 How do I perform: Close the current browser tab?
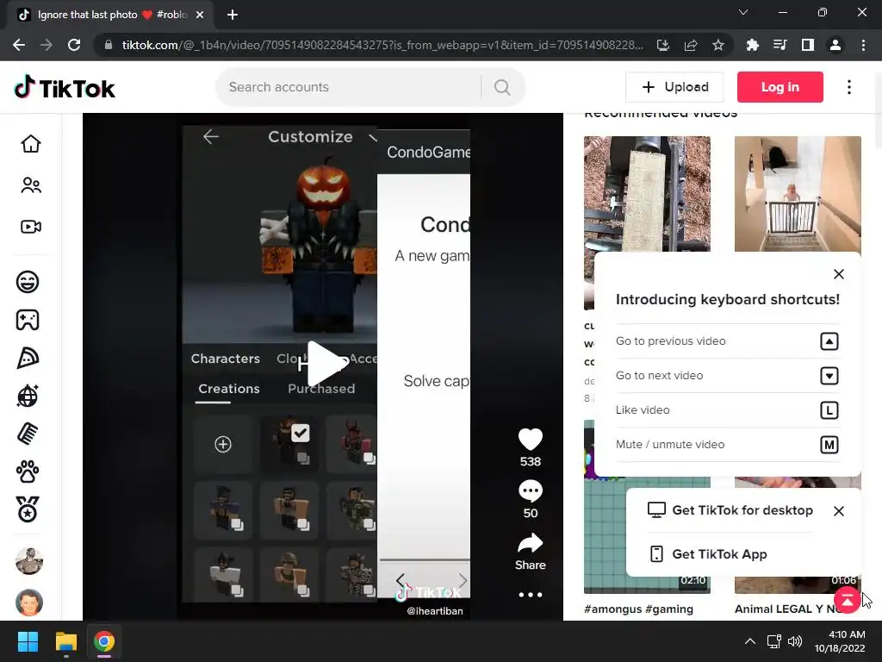point(200,15)
